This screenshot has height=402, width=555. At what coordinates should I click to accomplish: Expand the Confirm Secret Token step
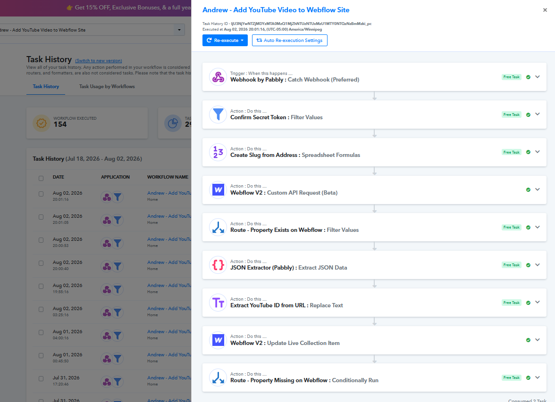[x=537, y=114]
